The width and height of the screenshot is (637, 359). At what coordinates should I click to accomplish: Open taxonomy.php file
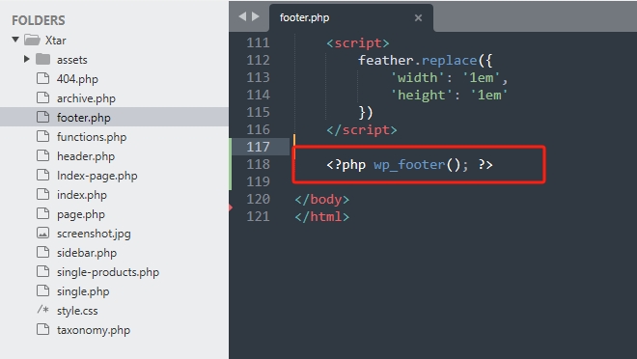(94, 330)
